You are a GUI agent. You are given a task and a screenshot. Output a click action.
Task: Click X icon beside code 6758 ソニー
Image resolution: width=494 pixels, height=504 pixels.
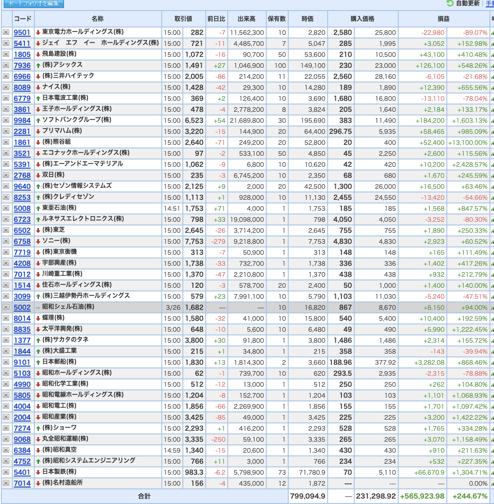tap(6, 241)
